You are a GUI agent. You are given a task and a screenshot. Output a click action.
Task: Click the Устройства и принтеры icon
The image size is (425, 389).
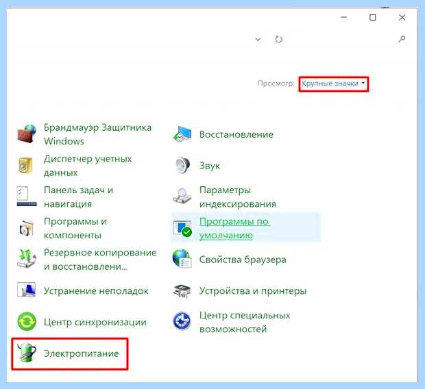point(182,291)
